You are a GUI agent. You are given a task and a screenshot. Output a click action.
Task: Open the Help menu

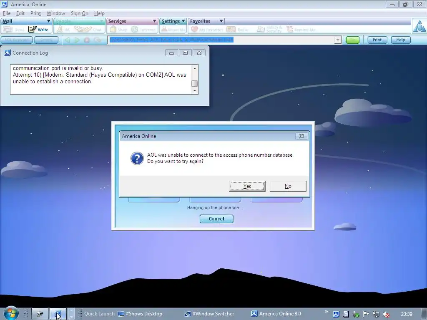(99, 13)
